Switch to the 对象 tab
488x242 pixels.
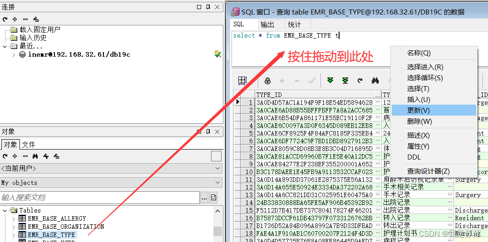click(x=10, y=145)
